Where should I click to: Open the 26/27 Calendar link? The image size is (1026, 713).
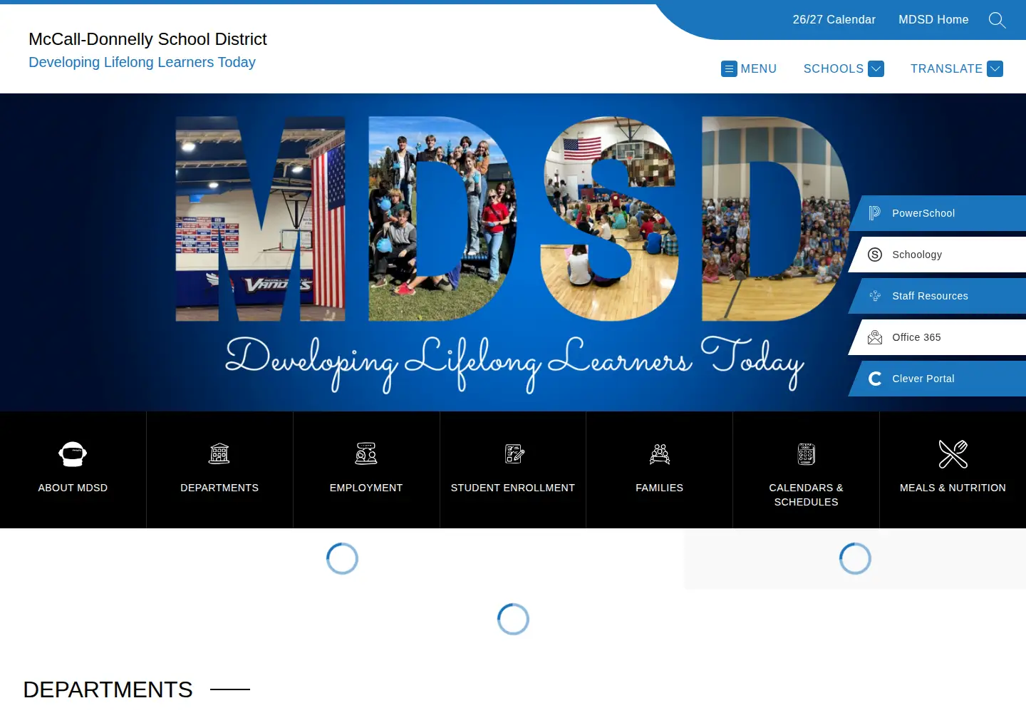(834, 20)
